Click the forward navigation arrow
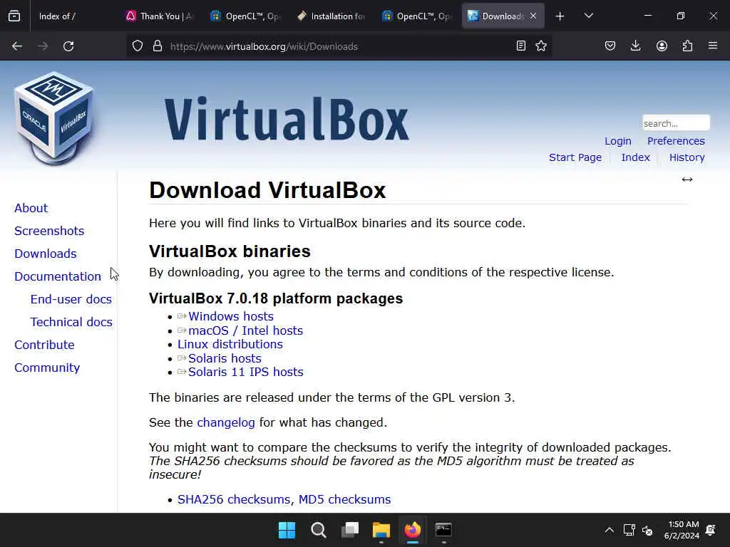This screenshot has width=730, height=547. coord(43,46)
